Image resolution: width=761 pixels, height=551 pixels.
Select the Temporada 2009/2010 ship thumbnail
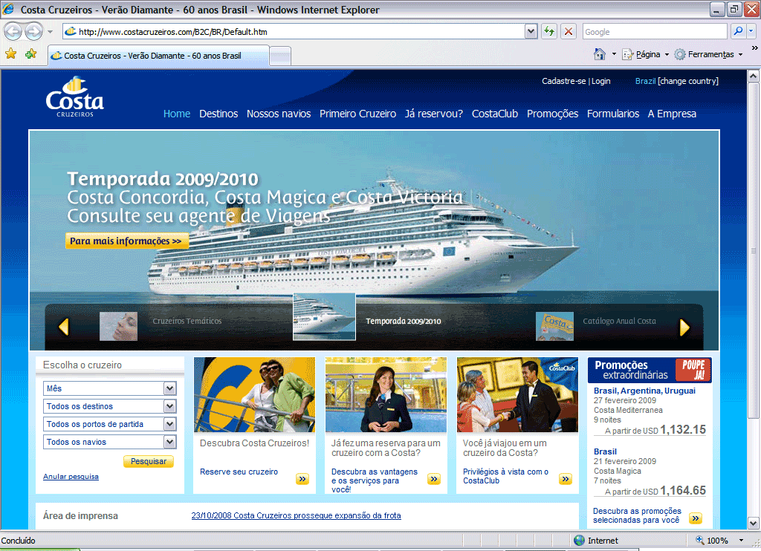click(324, 317)
